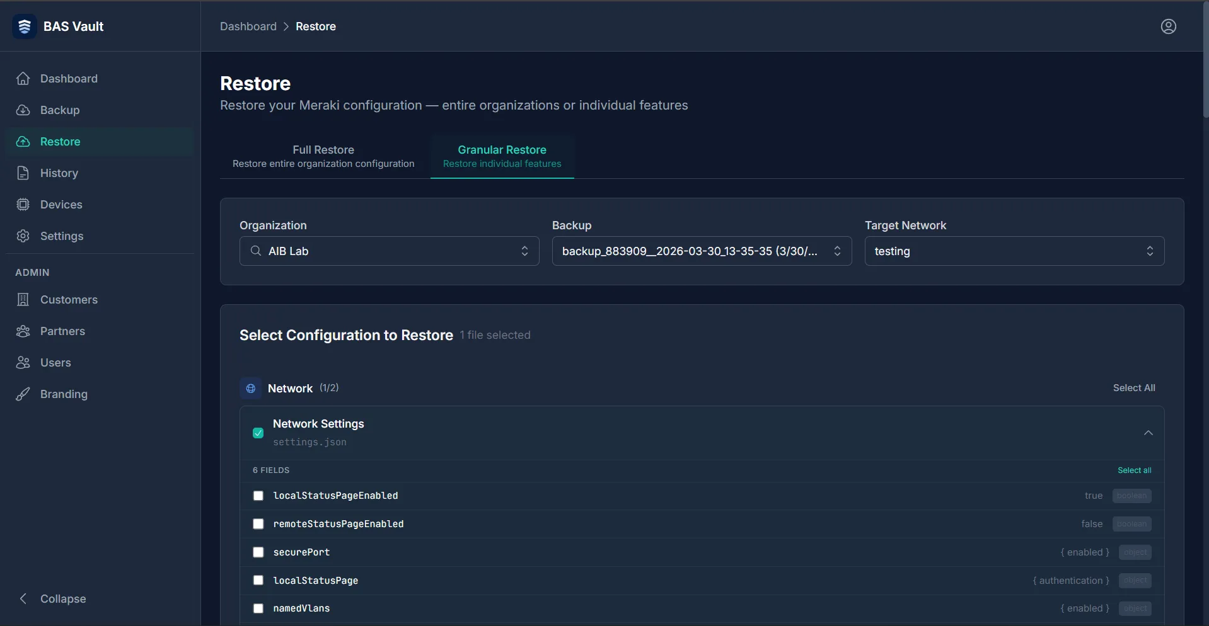The image size is (1209, 626).
Task: Click the BAS Vault logo icon
Action: coord(25,26)
